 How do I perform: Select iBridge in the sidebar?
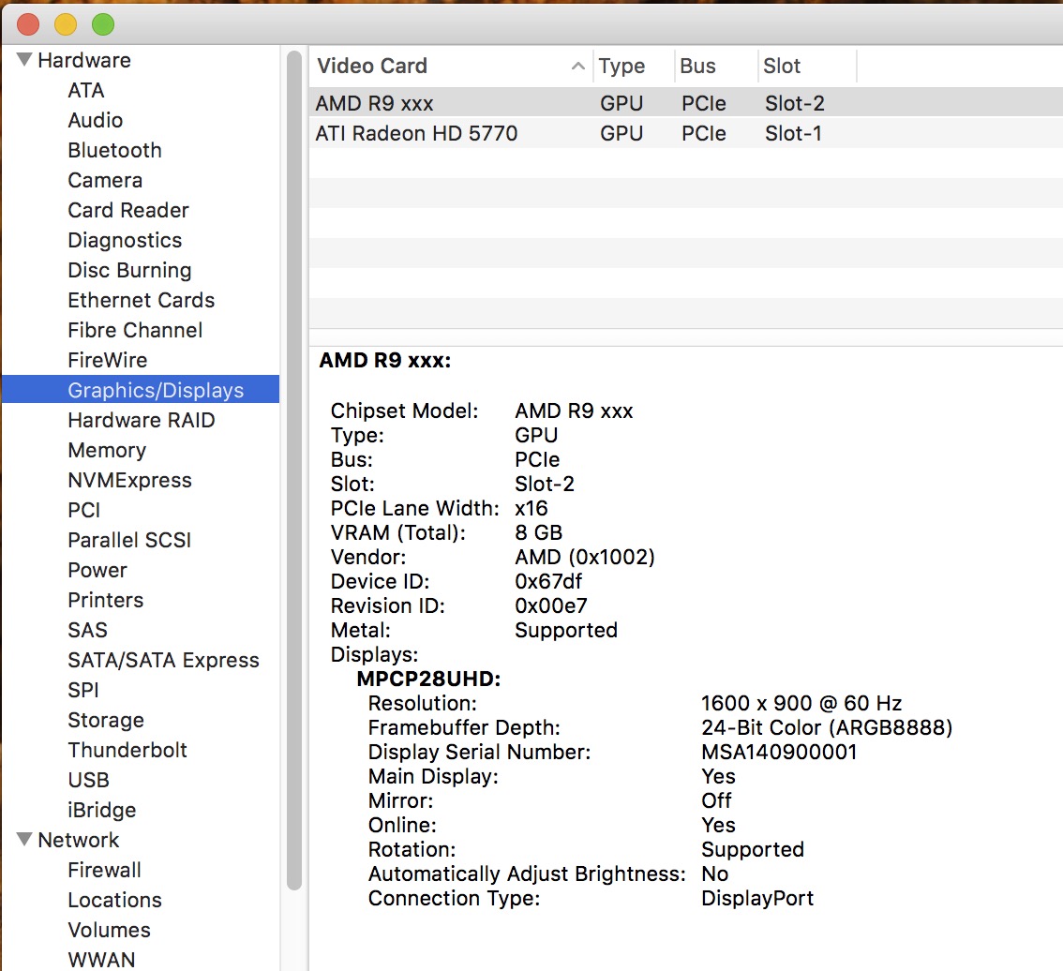(x=101, y=810)
